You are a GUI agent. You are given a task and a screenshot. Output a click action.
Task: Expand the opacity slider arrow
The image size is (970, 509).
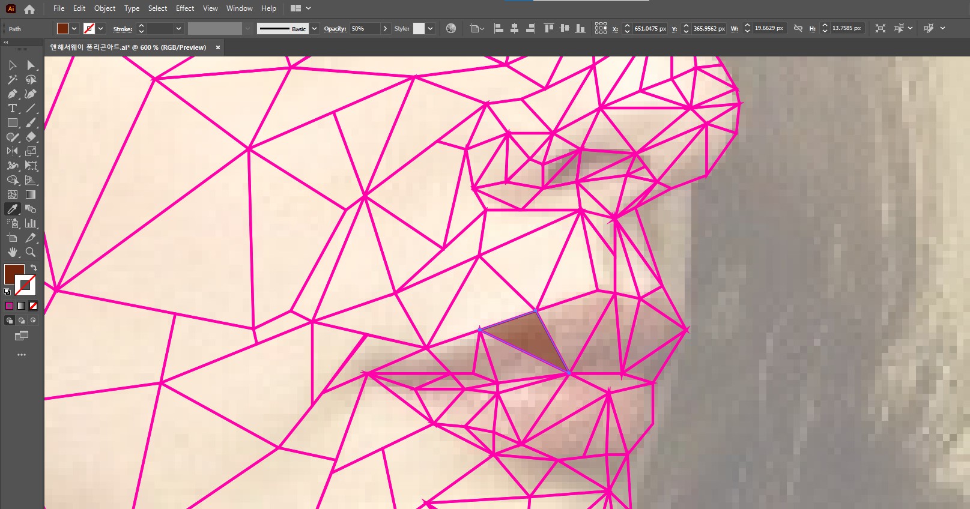point(385,28)
